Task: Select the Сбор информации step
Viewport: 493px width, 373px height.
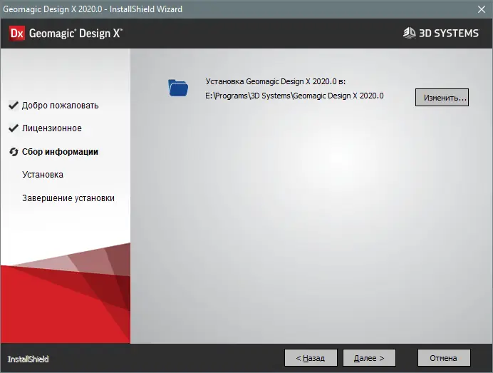Action: 60,152
